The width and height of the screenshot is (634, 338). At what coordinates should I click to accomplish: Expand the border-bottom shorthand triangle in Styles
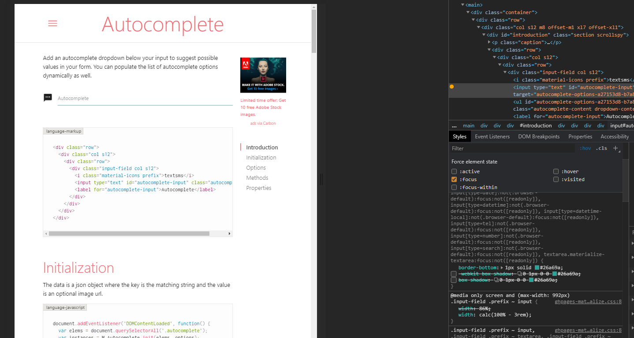click(502, 267)
